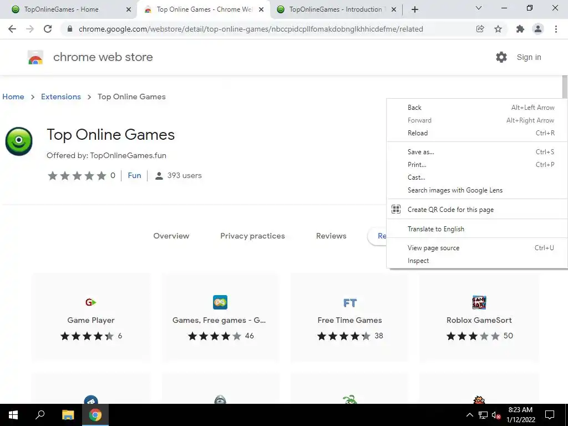568x426 pixels.
Task: Click the browser forward arrow
Action: tap(30, 29)
